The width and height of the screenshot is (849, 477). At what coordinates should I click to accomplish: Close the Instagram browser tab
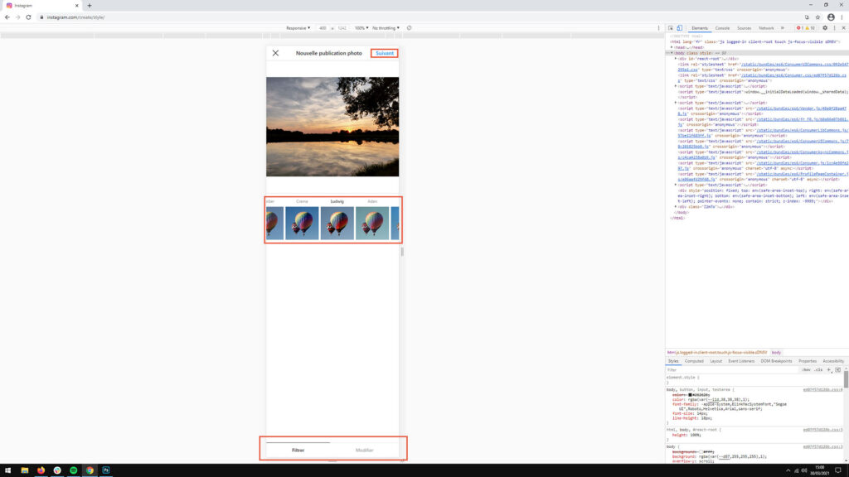tap(76, 6)
